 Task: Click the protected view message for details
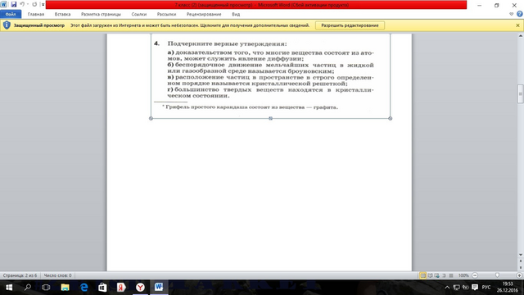(190, 25)
